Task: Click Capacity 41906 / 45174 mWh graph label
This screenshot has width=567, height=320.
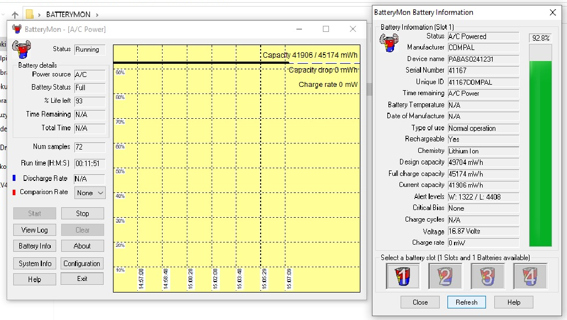Action: [310, 55]
